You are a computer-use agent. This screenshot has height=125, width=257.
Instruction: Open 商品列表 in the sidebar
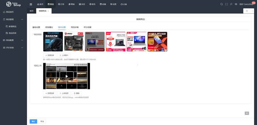click(x=13, y=33)
